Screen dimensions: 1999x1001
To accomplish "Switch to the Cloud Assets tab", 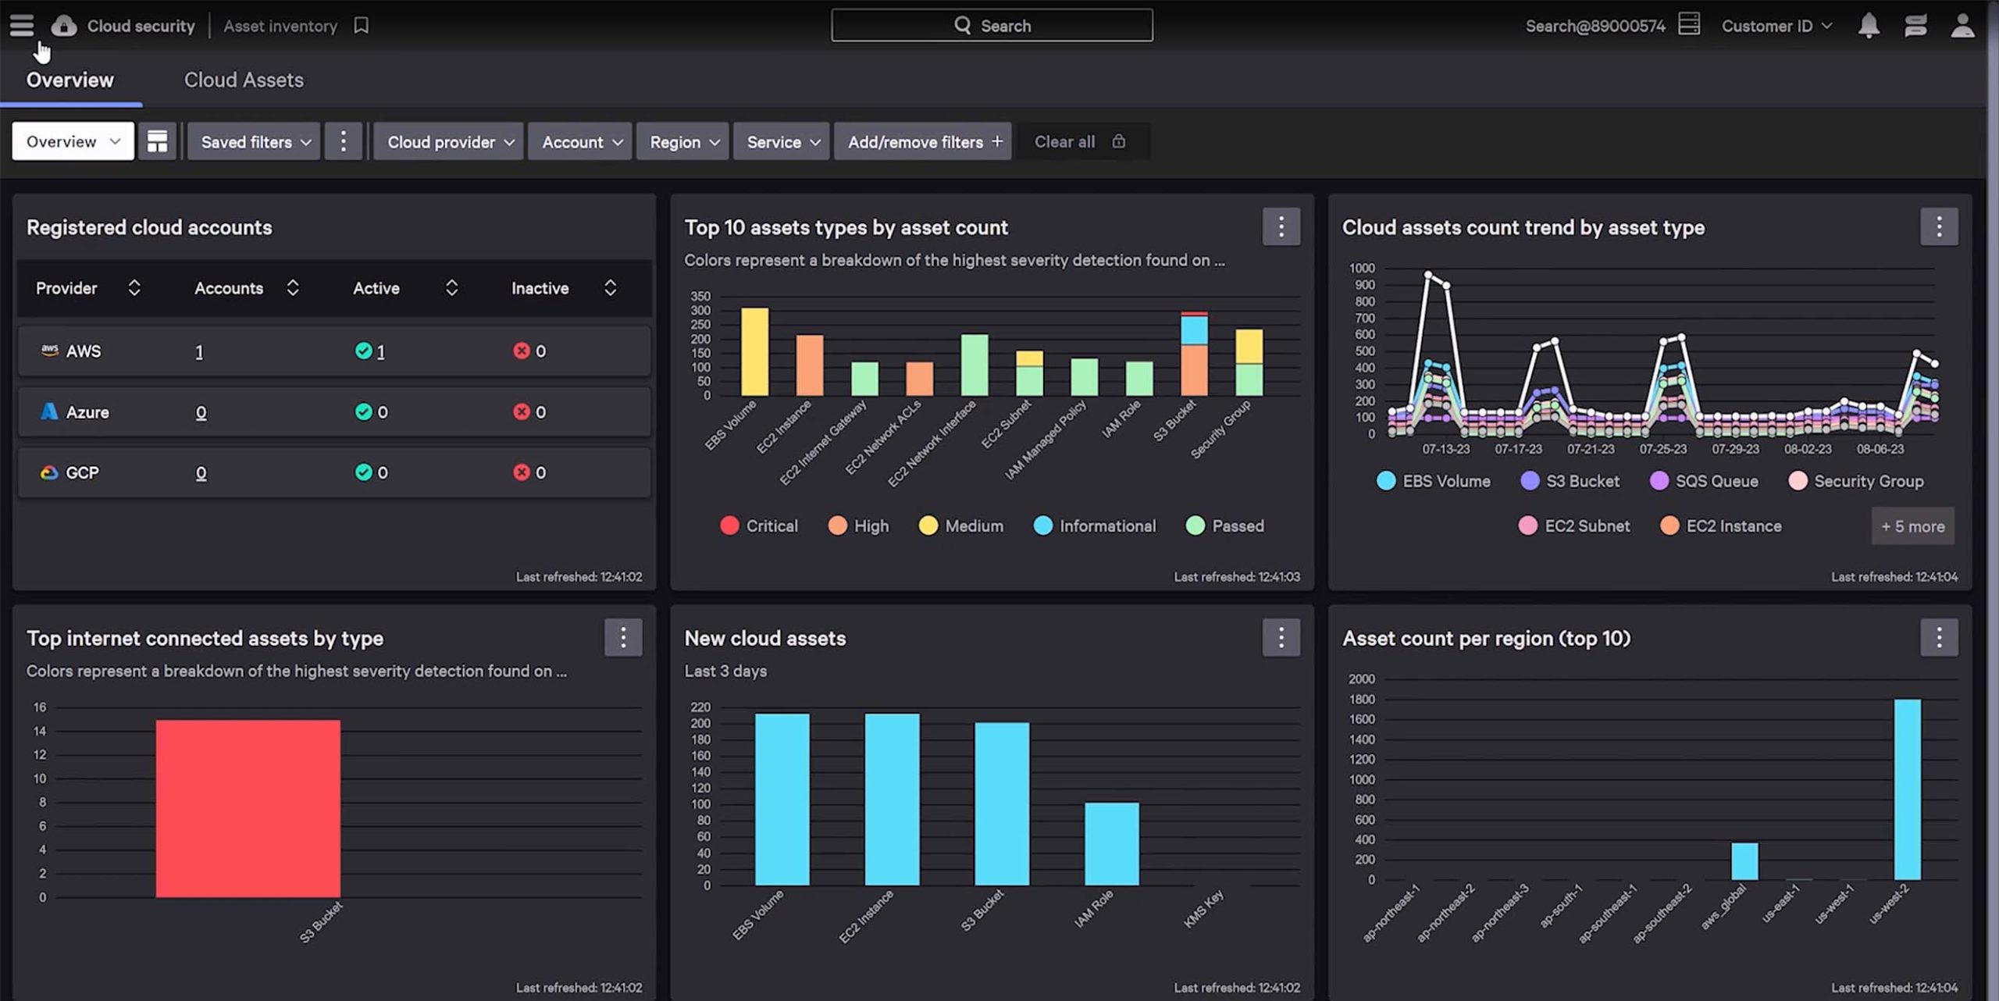I will 244,80.
